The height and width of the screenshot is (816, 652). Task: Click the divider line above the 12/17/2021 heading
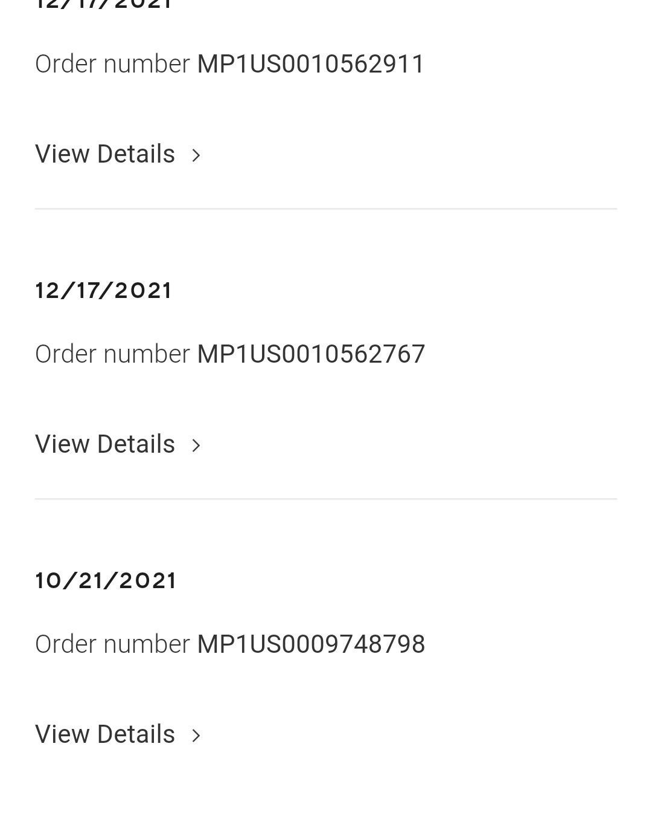[x=326, y=209]
